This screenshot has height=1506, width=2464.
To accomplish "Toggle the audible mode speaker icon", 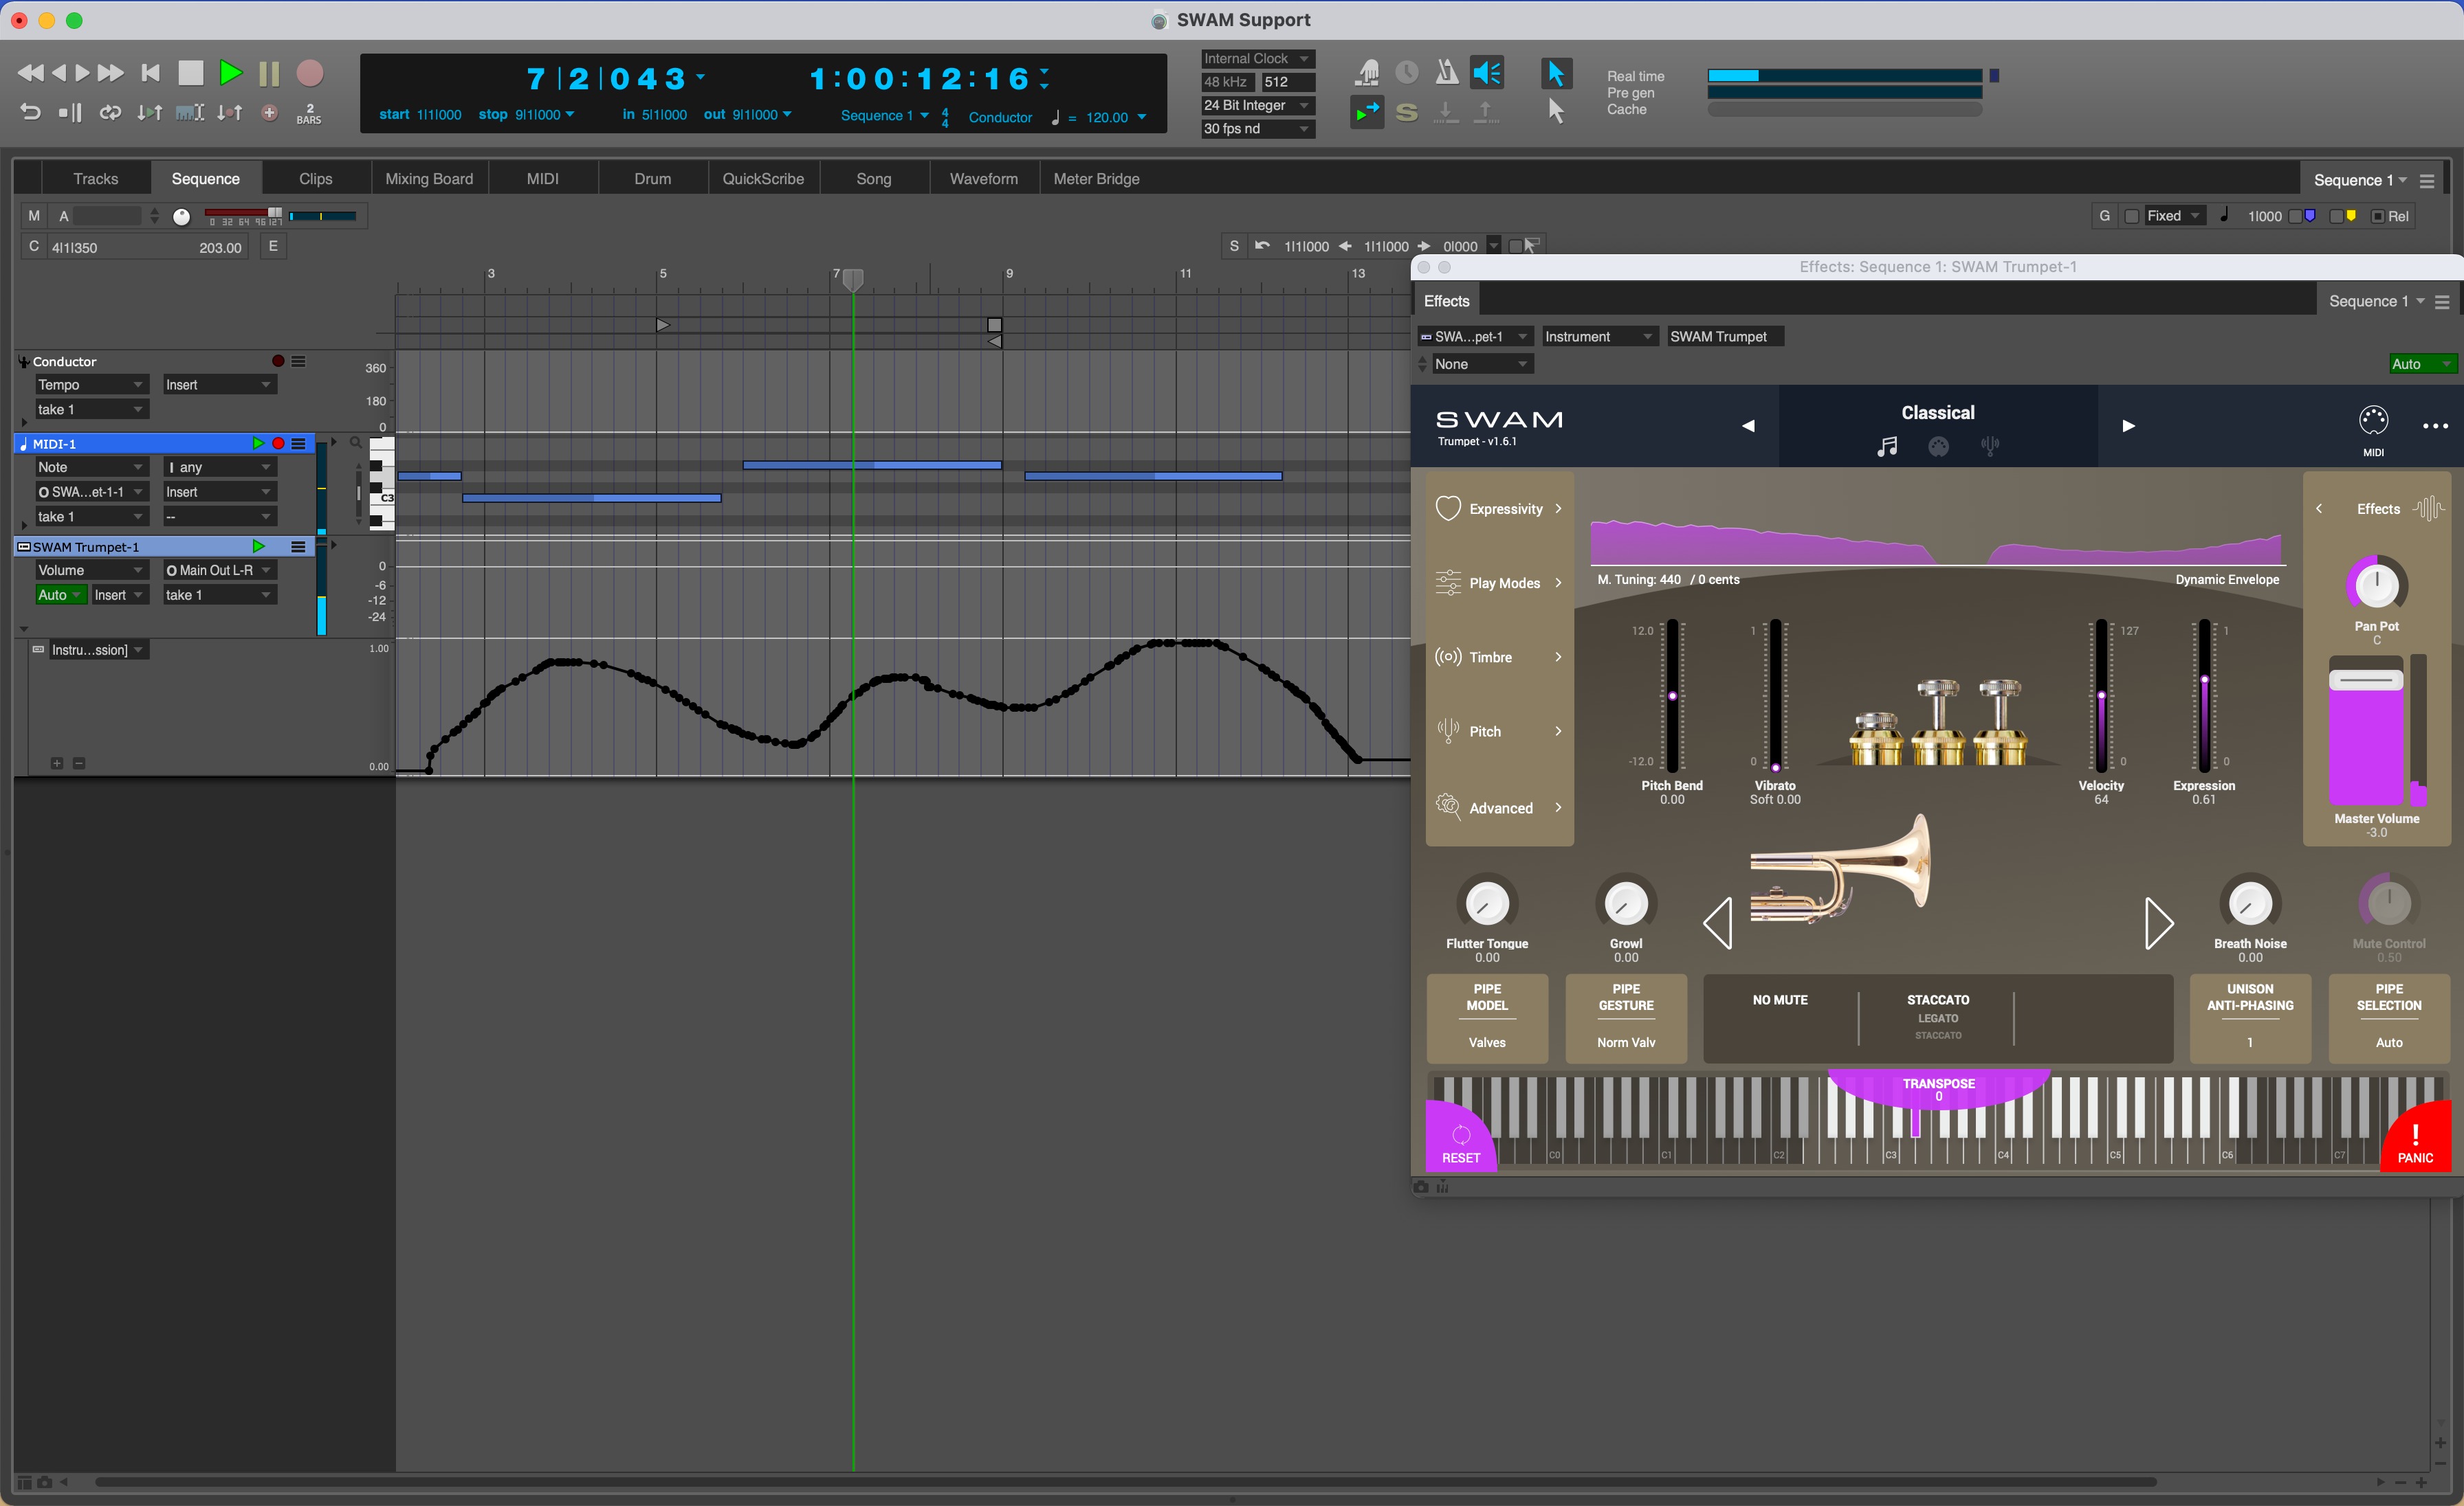I will (x=1487, y=72).
